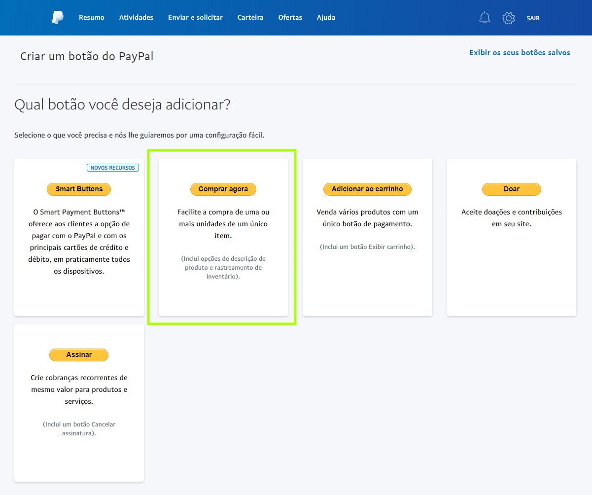The height and width of the screenshot is (495, 592).
Task: Open the notifications bell icon
Action: pos(485,18)
